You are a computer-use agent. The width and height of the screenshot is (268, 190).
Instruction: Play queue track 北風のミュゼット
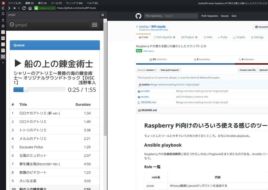pos(55,156)
